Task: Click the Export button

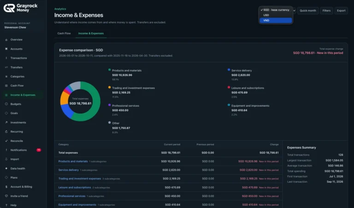Action: [x=341, y=11]
